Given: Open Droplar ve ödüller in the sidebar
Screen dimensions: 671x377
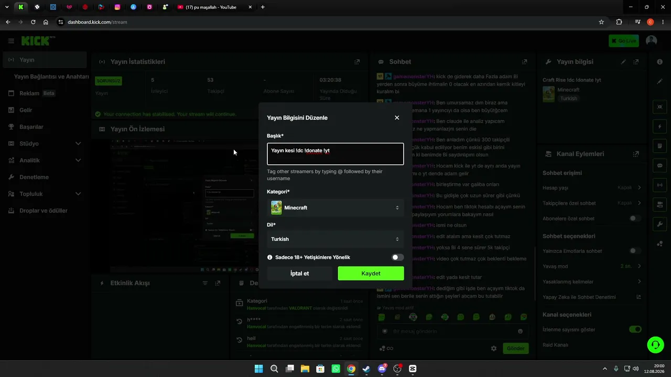Looking at the screenshot, I should click(45, 210).
